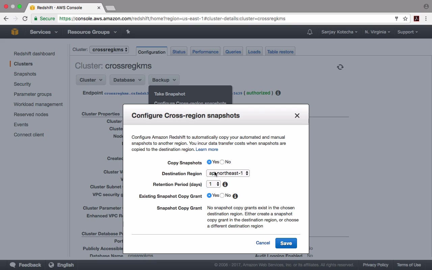Close the Configure Cross-region snapshots dialog
Image resolution: width=432 pixels, height=270 pixels.
point(297,115)
